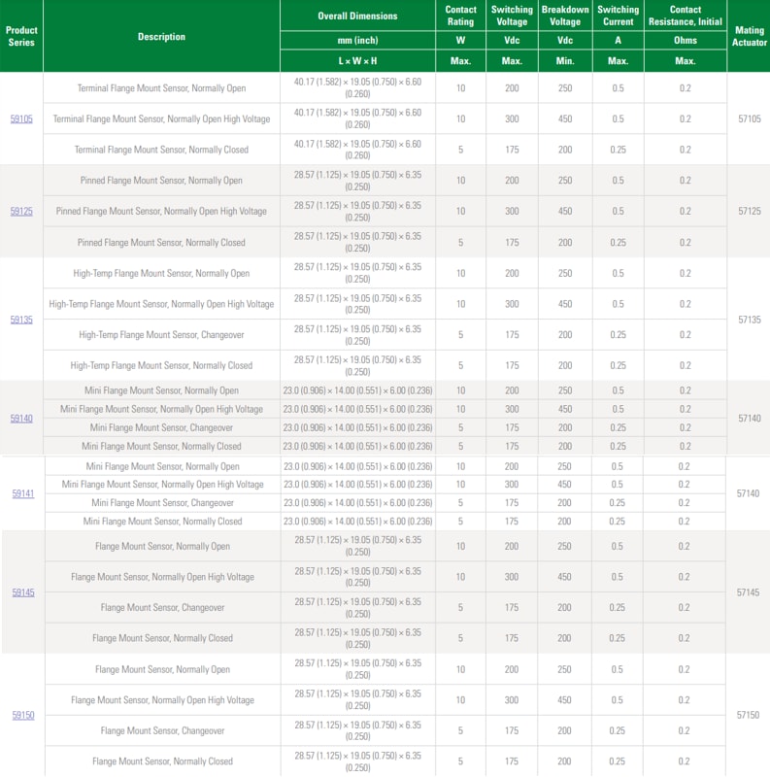This screenshot has width=770, height=777.
Task: Select the 57125 mating actuator cell
Action: click(x=749, y=211)
